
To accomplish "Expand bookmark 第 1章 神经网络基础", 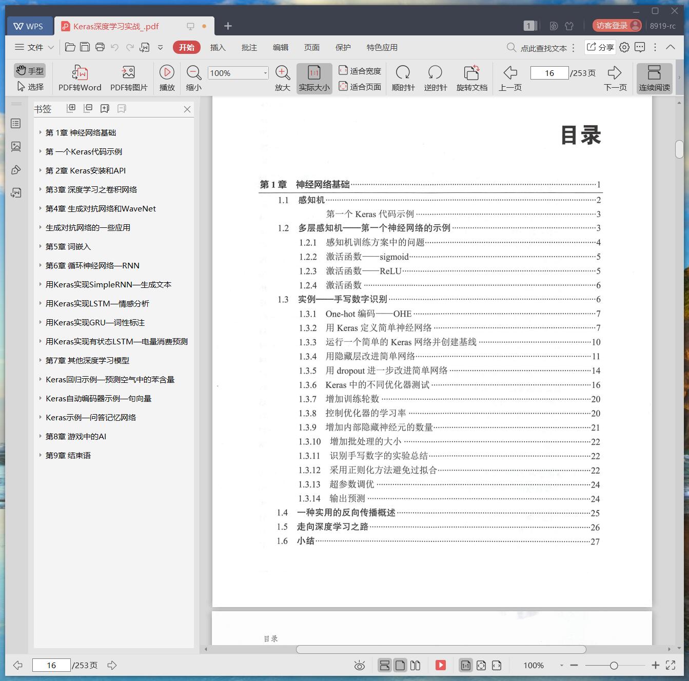I will (x=40, y=132).
